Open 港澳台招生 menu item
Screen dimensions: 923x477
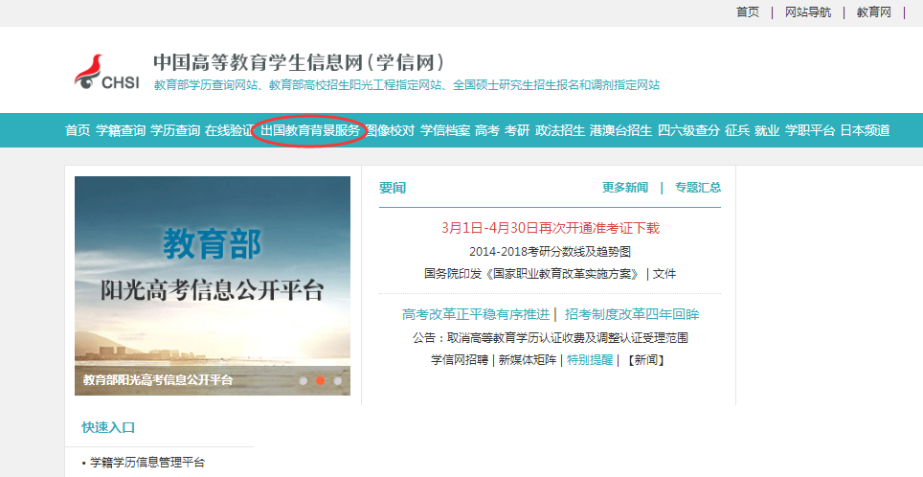click(621, 130)
